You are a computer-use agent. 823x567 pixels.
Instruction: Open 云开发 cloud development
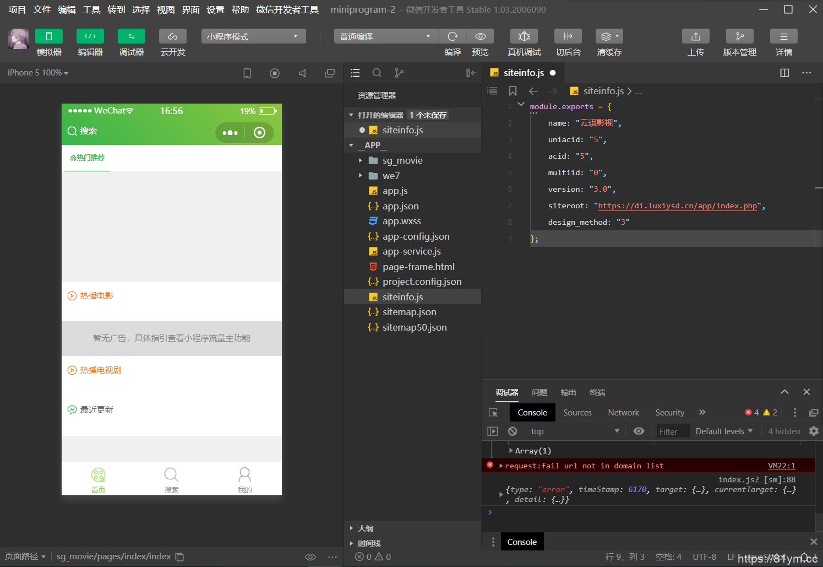coord(172,42)
